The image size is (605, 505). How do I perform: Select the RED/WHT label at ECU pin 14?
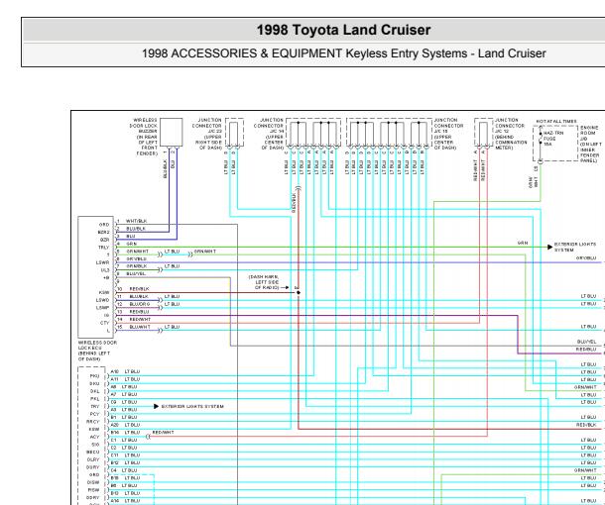[140, 319]
